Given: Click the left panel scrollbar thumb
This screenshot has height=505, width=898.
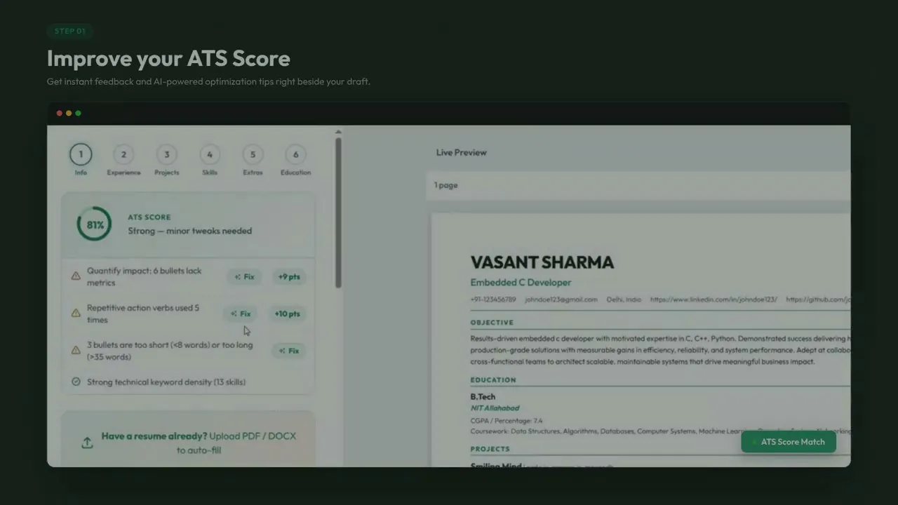Looking at the screenshot, I should tap(339, 213).
